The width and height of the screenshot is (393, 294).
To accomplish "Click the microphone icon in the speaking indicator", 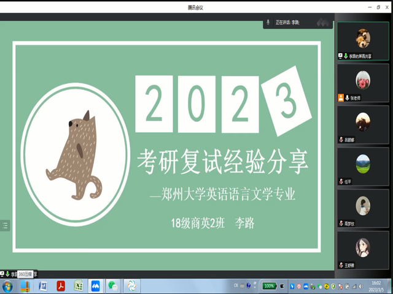I will pos(268,22).
